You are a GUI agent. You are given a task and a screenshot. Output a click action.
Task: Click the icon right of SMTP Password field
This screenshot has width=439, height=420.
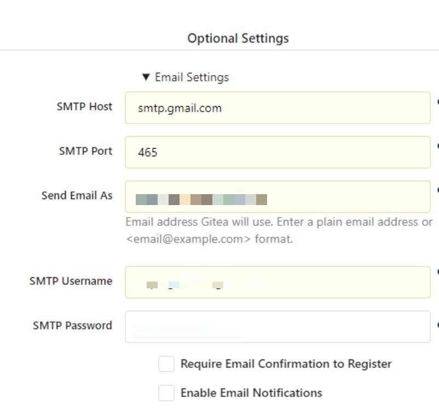[x=437, y=325]
